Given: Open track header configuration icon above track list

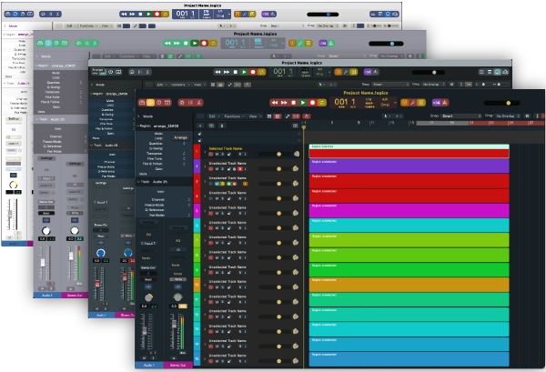Looking at the screenshot, I should pyautogui.click(x=295, y=126).
